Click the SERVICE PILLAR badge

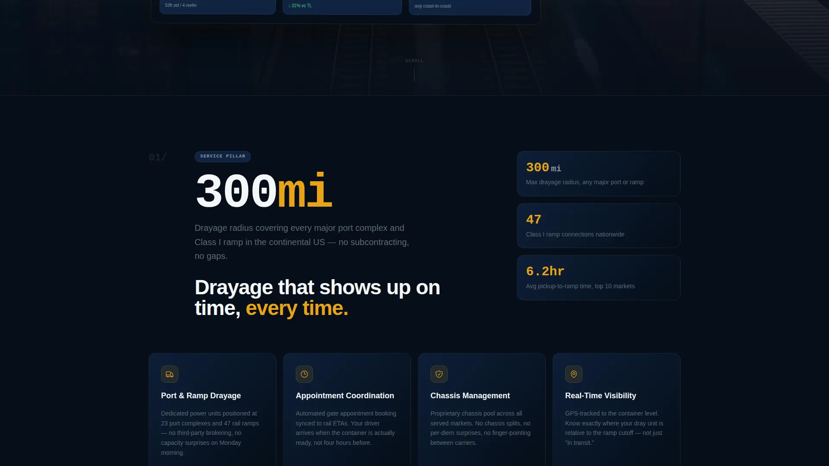point(223,156)
